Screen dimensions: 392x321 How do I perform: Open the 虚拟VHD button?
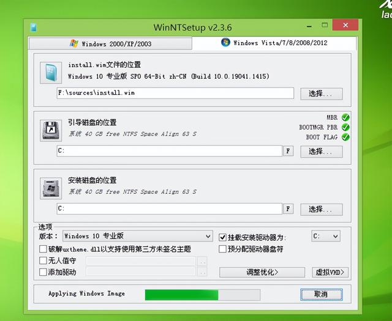(x=330, y=272)
